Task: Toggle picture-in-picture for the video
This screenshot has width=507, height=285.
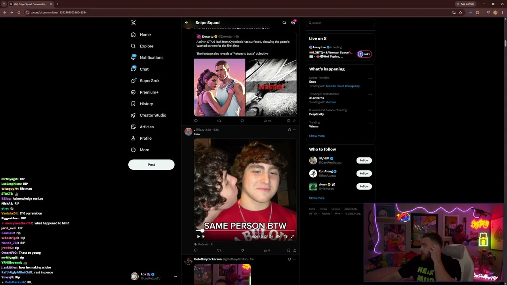Action: [285, 237]
